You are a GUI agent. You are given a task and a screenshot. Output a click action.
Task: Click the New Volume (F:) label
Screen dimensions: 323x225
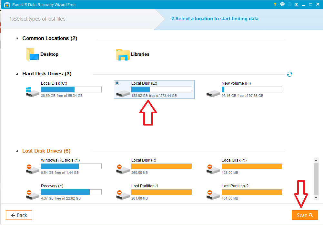pyautogui.click(x=236, y=83)
